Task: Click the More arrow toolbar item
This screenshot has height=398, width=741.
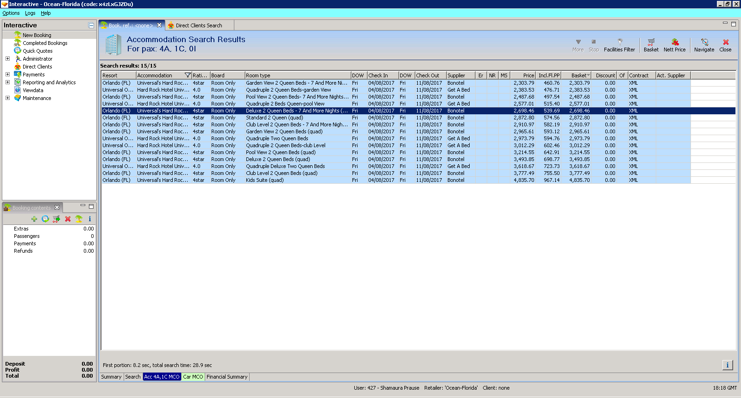Action: point(578,45)
